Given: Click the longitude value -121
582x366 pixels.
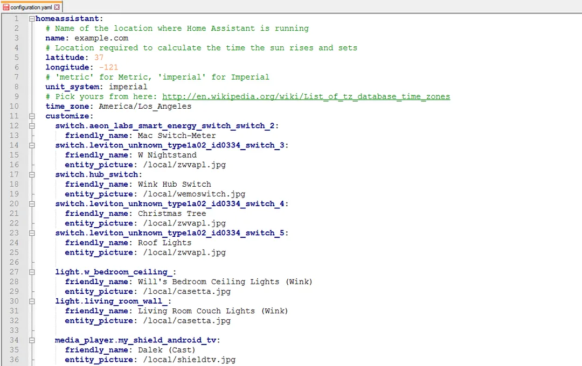Looking at the screenshot, I should point(108,67).
